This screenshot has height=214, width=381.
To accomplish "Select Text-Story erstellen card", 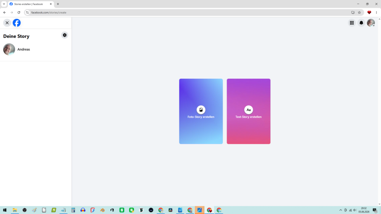I will (x=249, y=111).
